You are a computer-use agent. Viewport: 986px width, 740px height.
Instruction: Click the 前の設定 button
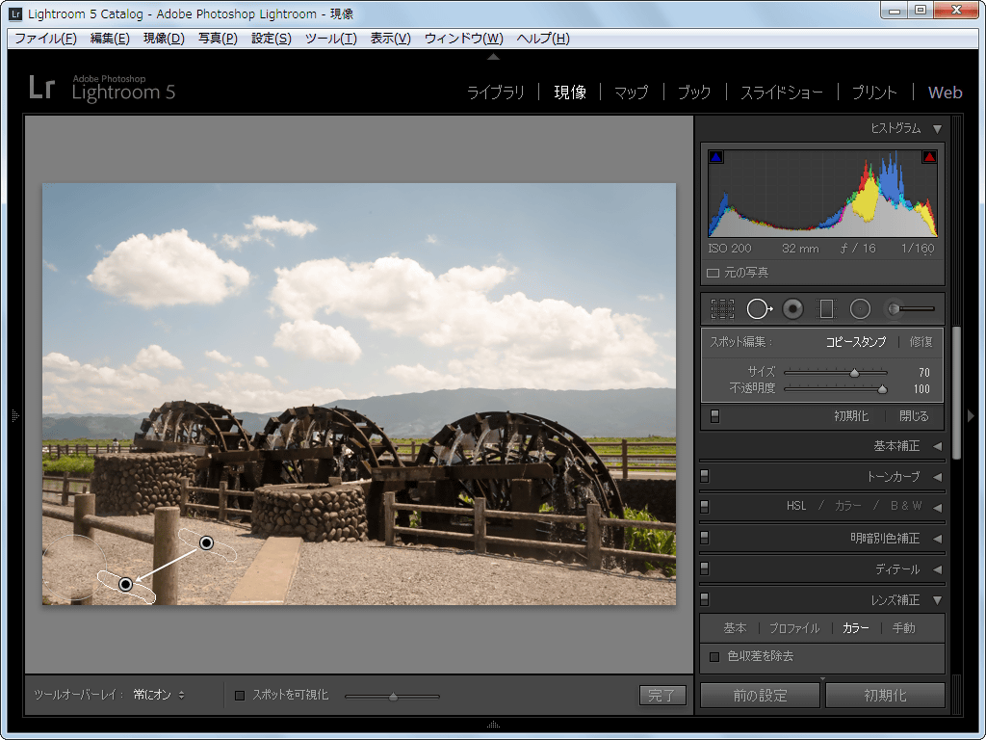tap(760, 696)
